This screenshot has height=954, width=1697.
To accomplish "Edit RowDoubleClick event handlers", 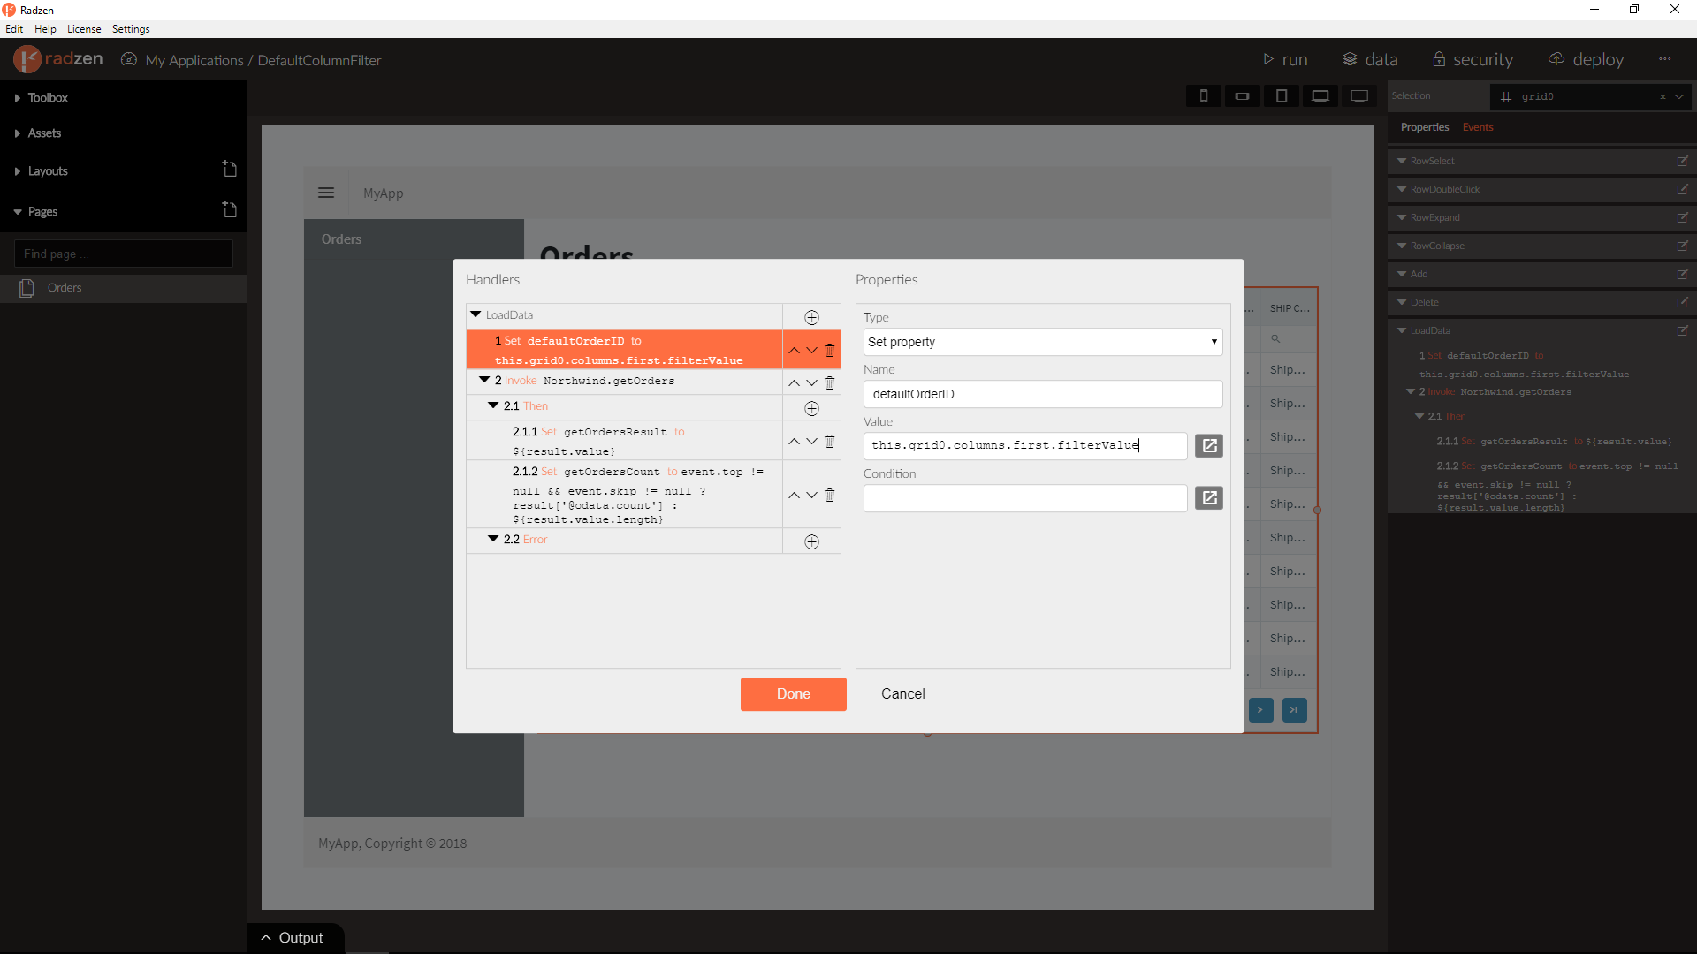I will tap(1682, 189).
